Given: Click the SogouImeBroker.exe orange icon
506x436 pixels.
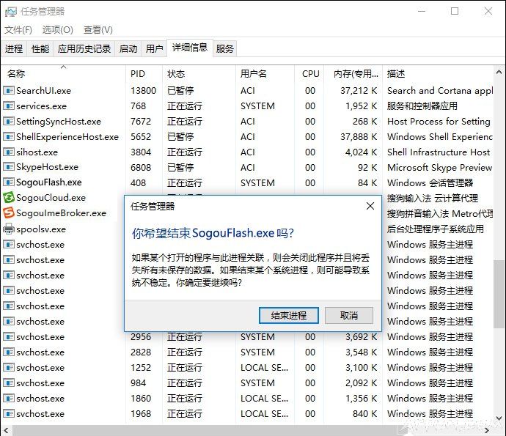Looking at the screenshot, I should pyautogui.click(x=9, y=213).
